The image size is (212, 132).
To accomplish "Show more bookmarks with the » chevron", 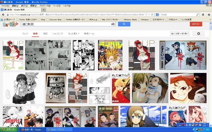I will click(210, 19).
